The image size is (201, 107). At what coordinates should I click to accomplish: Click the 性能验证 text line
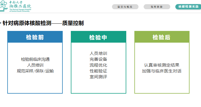click(x=98, y=71)
